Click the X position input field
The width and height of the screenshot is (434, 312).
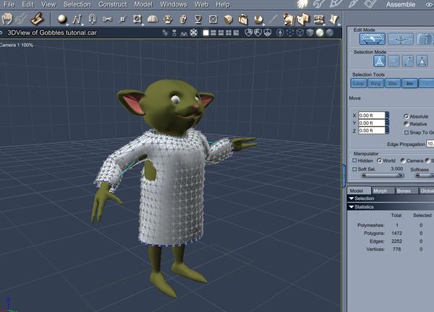(x=372, y=116)
